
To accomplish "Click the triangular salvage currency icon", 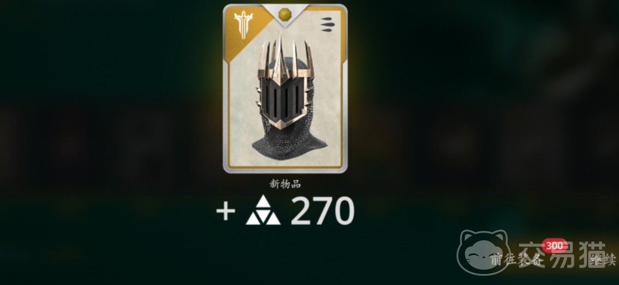I will click(263, 210).
